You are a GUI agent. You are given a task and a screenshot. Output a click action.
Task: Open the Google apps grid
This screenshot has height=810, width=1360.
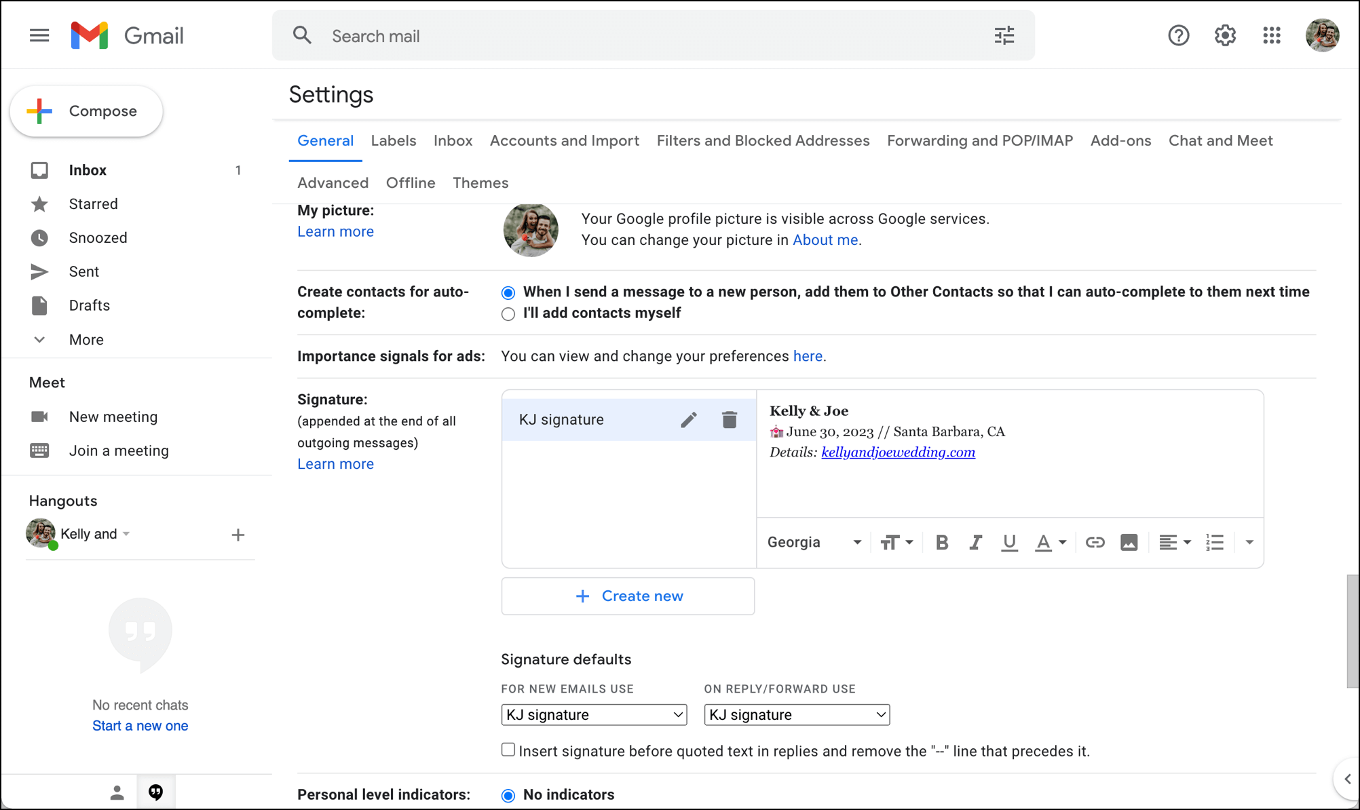(x=1272, y=35)
